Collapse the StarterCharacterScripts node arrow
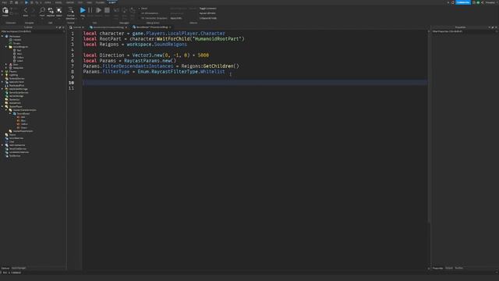This screenshot has height=281, width=499. click(6, 110)
